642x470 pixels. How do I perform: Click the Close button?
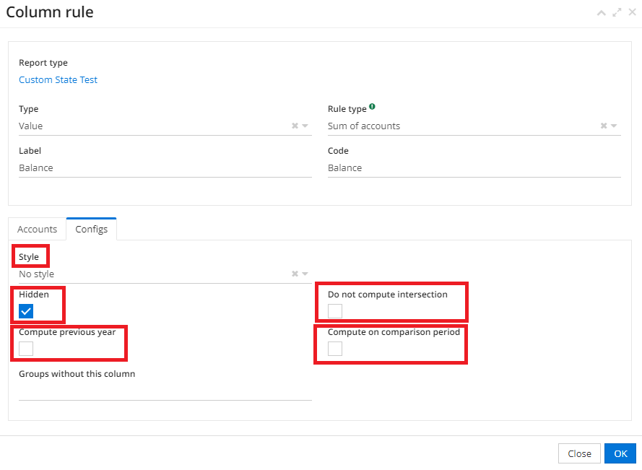coord(579,453)
